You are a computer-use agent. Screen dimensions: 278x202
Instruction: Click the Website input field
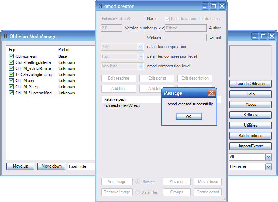(x=122, y=37)
